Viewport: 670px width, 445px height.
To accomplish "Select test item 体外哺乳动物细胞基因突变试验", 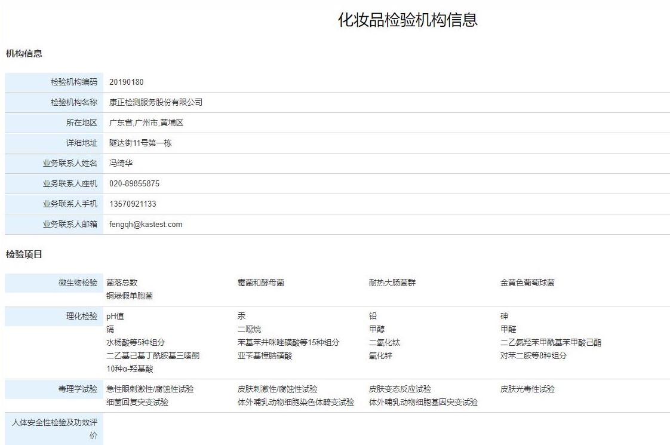I will [x=423, y=402].
